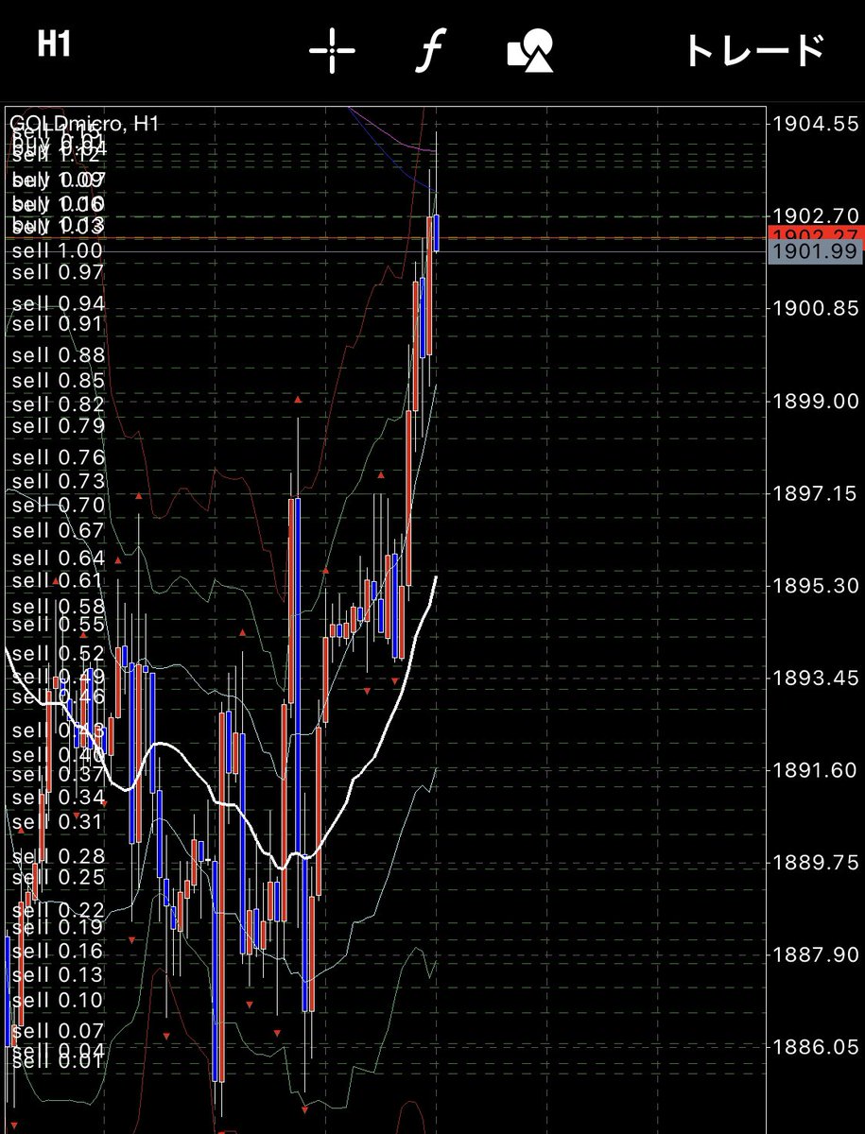The width and height of the screenshot is (865, 1134).
Task: Select the sell 0.34 order label
Action: 58,798
